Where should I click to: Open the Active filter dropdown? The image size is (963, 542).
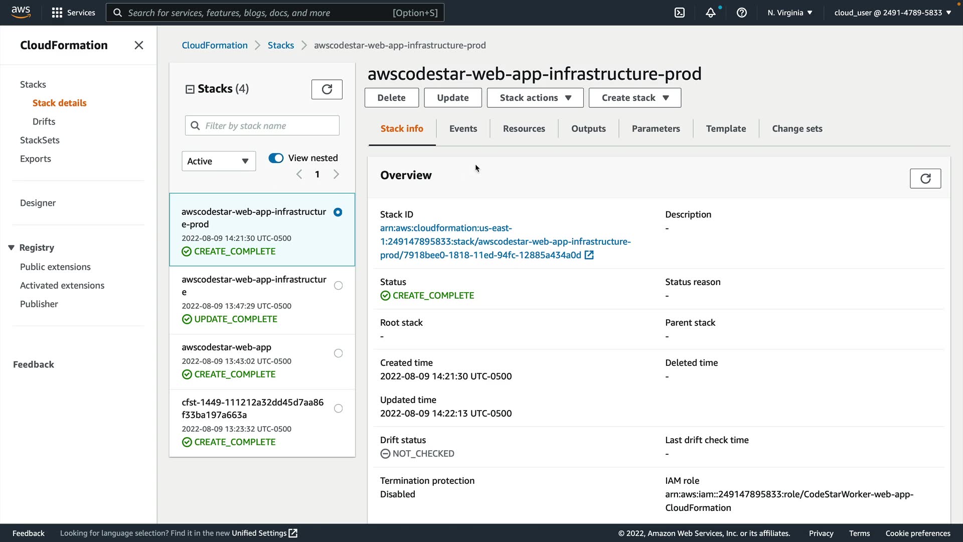click(218, 161)
